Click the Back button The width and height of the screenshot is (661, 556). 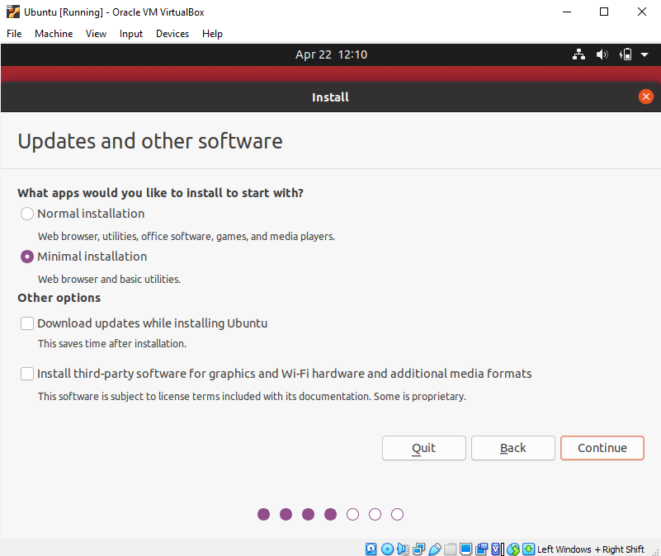tap(512, 448)
